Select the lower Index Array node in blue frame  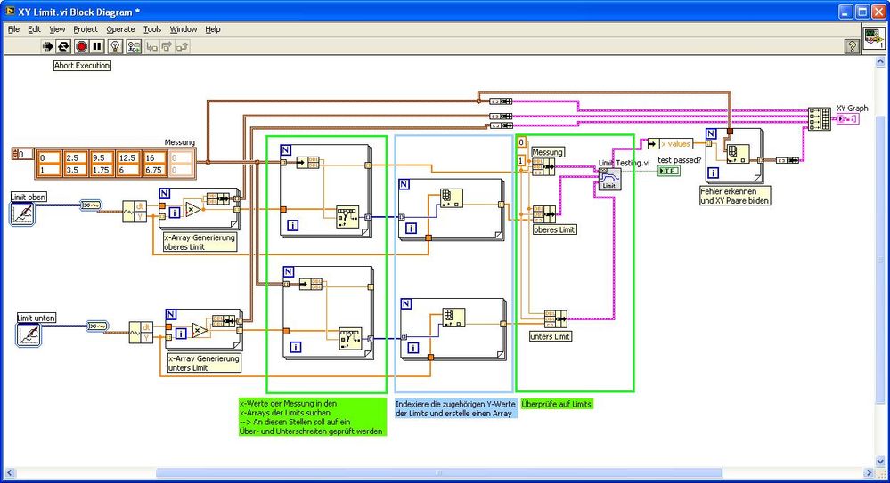pyautogui.click(x=454, y=318)
